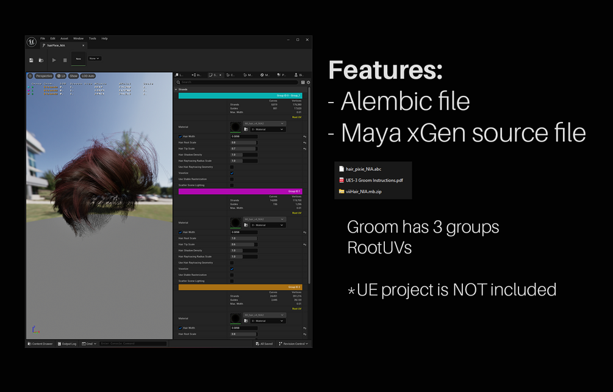Select the hairPixie_NIA asset tab
The image size is (613, 392).
pos(63,45)
